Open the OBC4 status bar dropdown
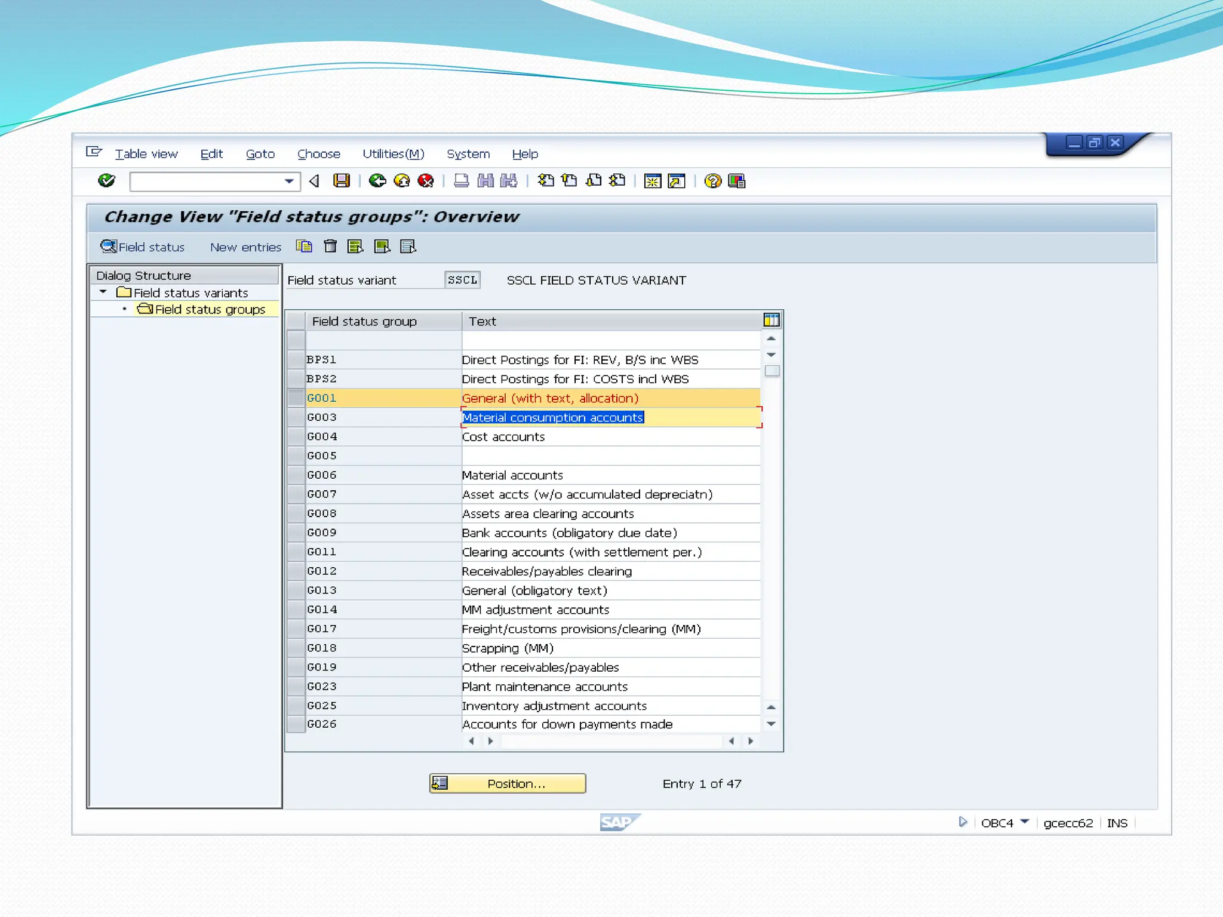 pyautogui.click(x=1025, y=822)
